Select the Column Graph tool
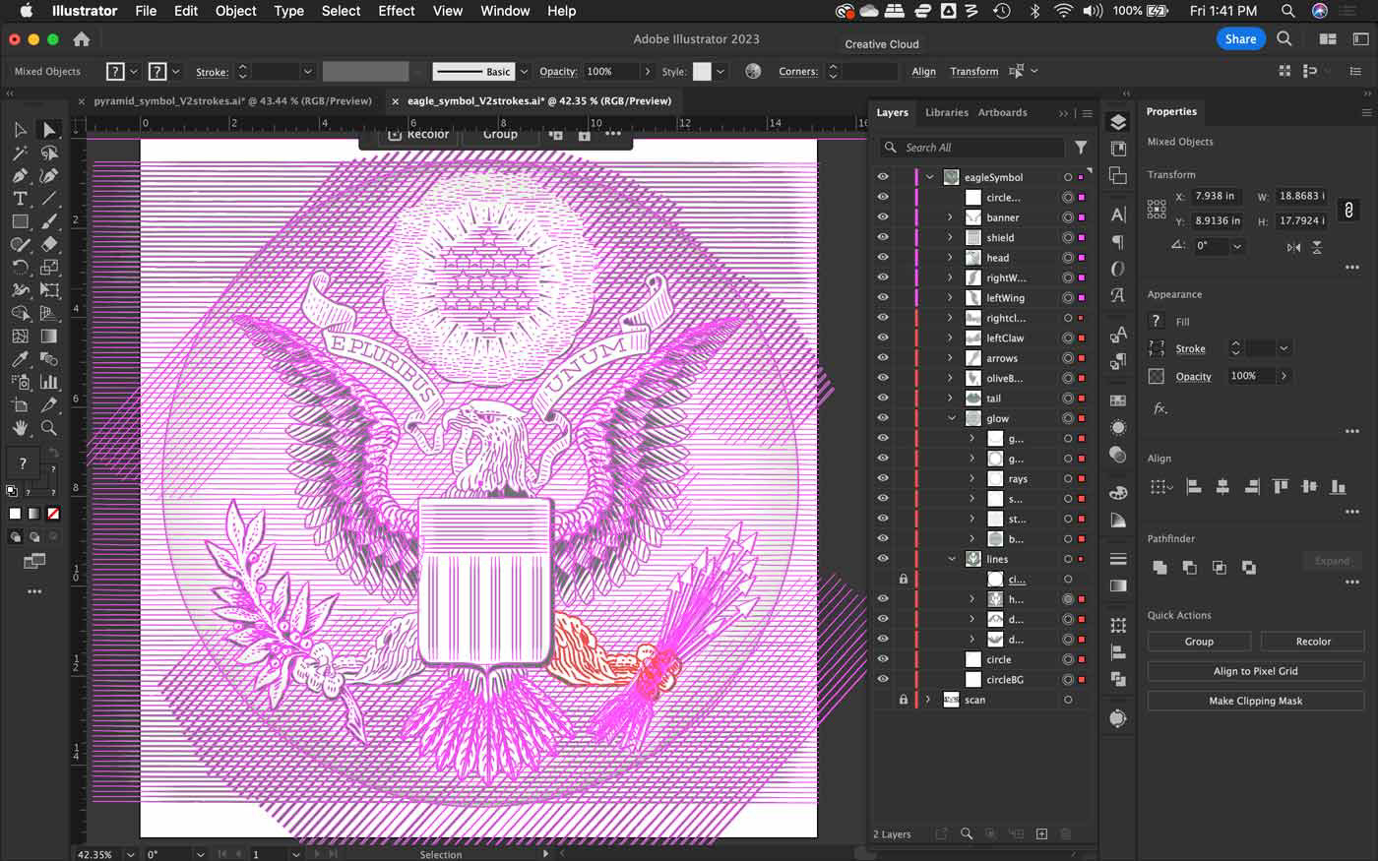 coord(48,382)
